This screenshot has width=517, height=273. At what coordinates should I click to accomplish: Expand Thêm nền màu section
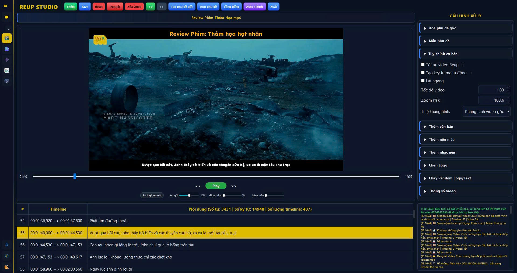click(466, 139)
